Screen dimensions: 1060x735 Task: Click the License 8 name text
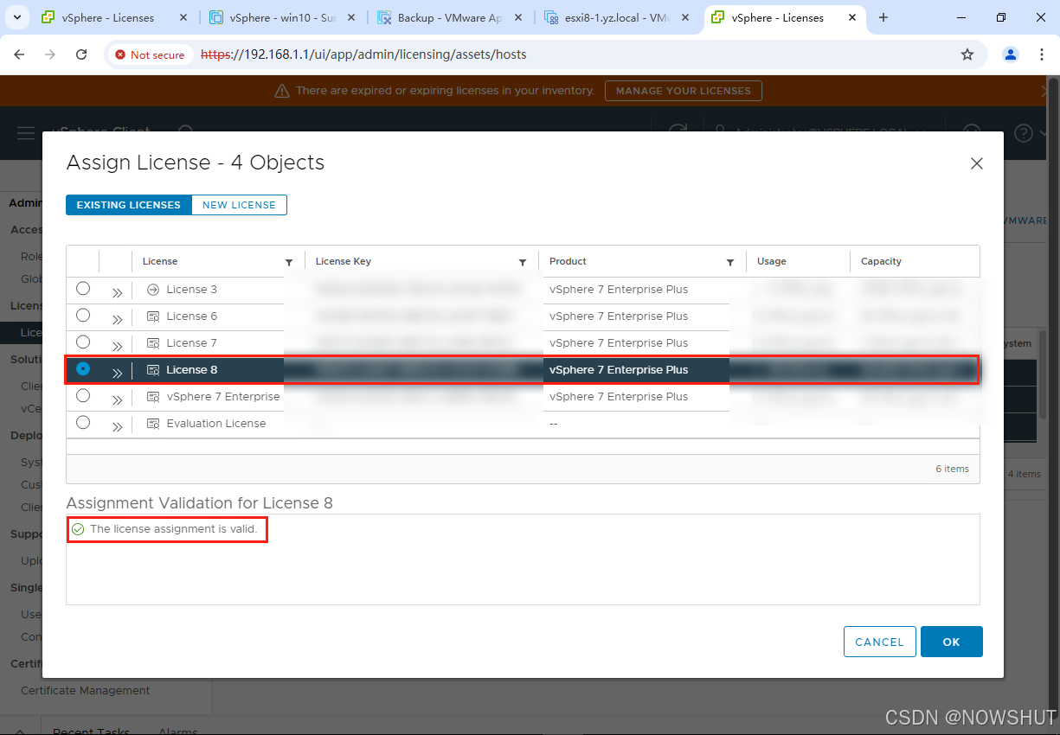tap(192, 370)
